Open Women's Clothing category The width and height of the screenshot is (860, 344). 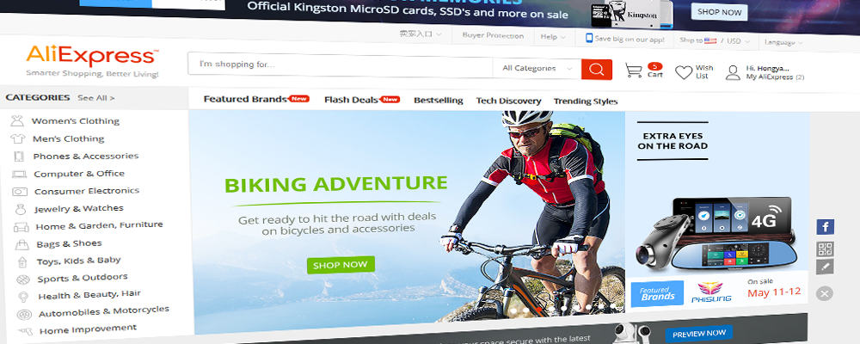(x=75, y=121)
